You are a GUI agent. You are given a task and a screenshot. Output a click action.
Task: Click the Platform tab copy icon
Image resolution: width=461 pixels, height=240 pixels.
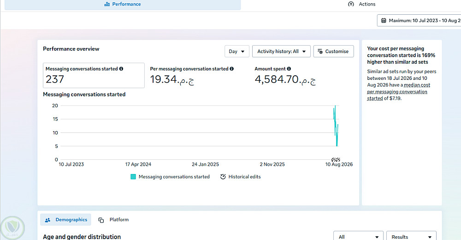tap(101, 220)
